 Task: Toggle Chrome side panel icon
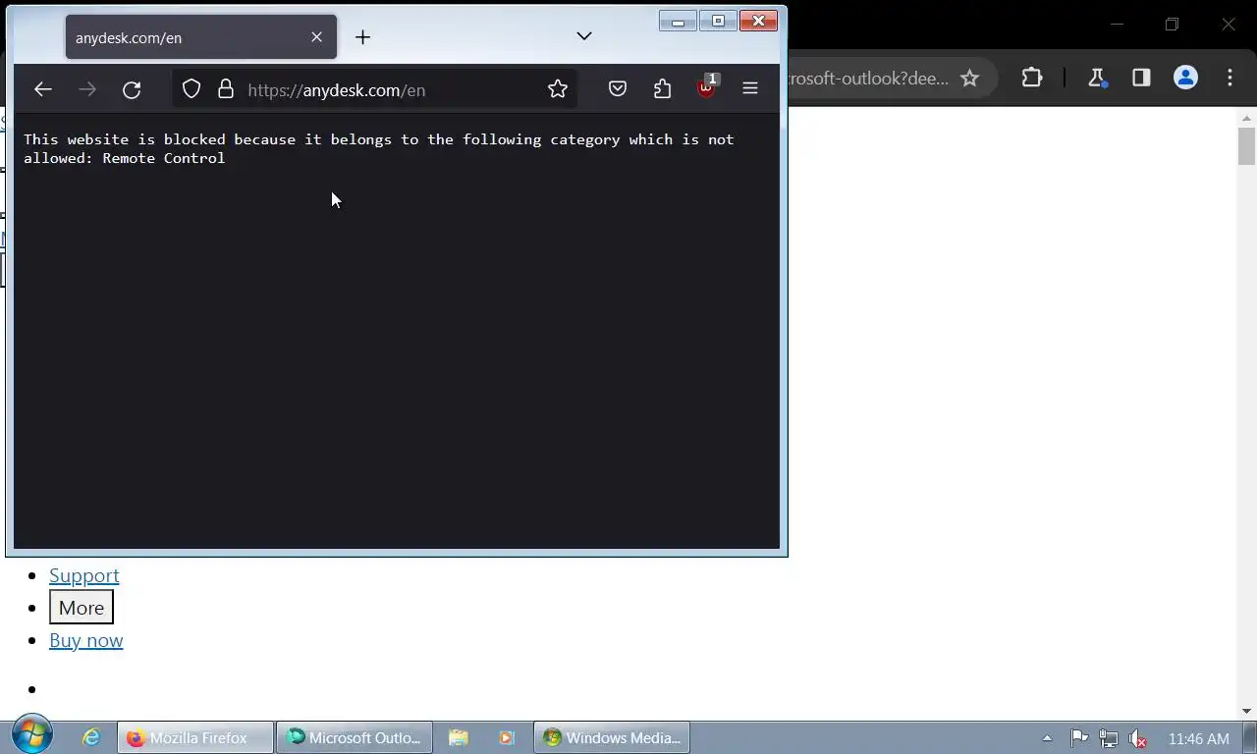pyautogui.click(x=1141, y=78)
